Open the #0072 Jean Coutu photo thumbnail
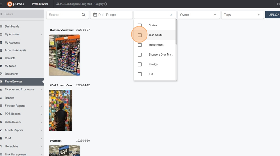Image resolution: width=280 pixels, height=156 pixels. [x=61, y=110]
